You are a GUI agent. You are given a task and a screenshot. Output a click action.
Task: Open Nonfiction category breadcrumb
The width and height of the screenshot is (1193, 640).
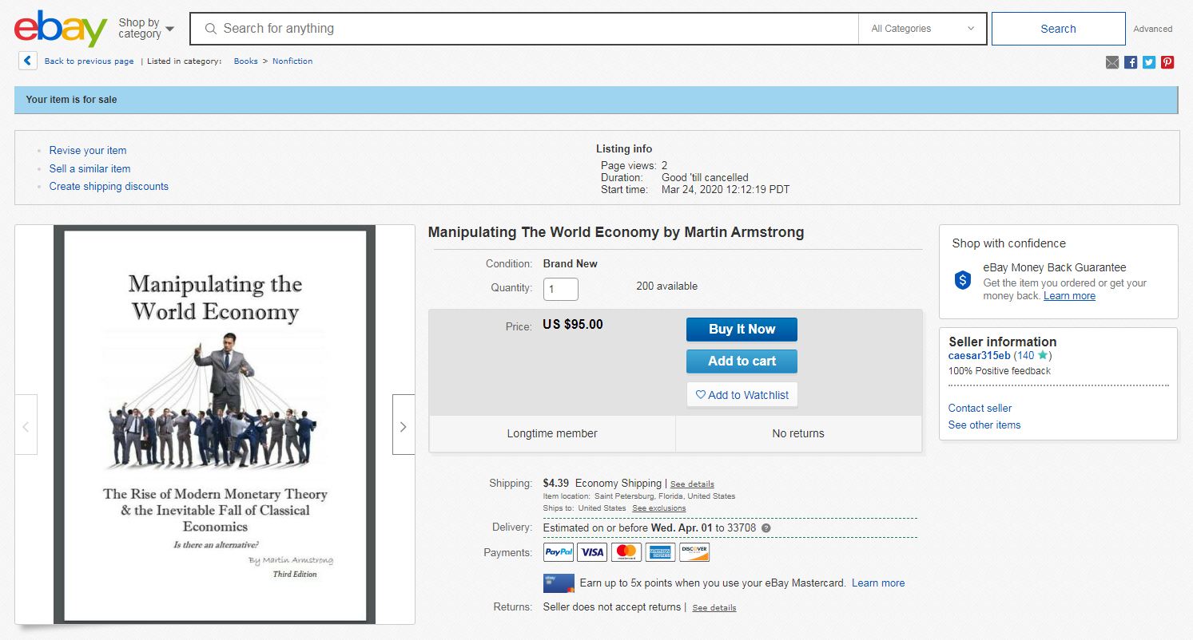pyautogui.click(x=292, y=61)
